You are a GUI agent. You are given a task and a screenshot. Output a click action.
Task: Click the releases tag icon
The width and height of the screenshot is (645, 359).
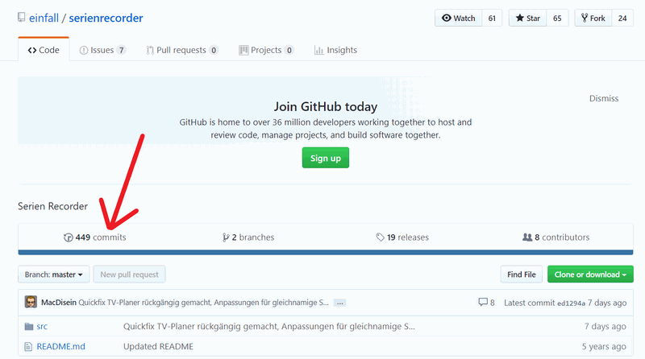380,237
